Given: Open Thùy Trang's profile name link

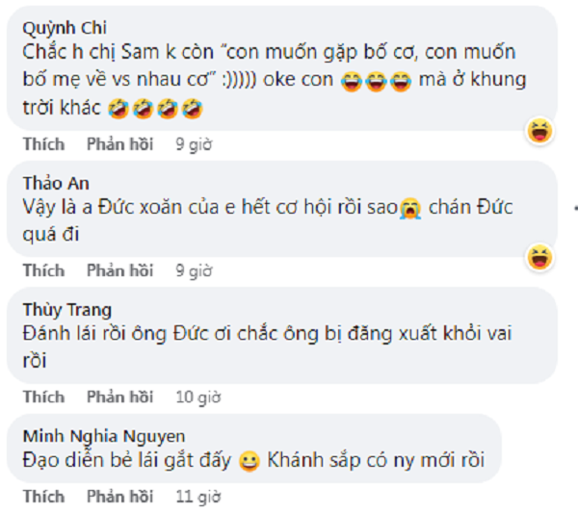Looking at the screenshot, I should click(x=66, y=310).
